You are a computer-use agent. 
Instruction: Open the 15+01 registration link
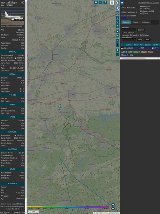21,30
